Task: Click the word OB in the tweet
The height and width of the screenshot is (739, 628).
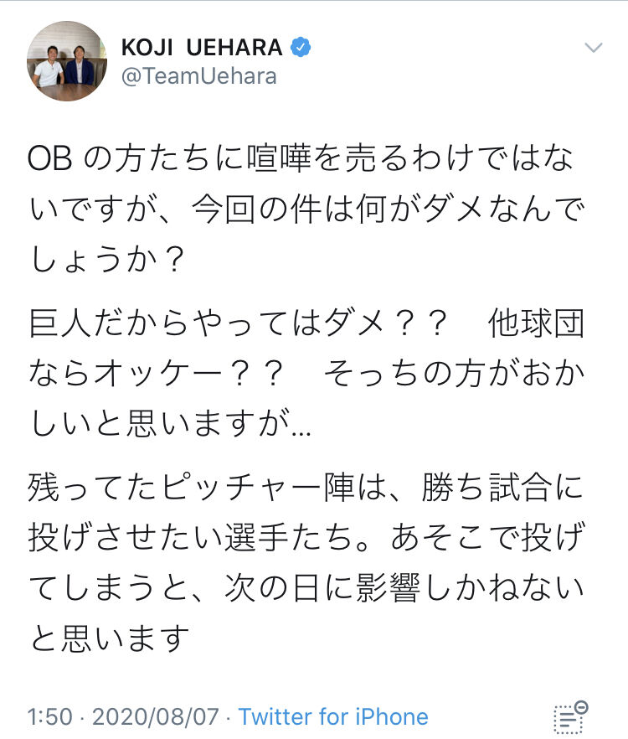Action: coord(50,158)
